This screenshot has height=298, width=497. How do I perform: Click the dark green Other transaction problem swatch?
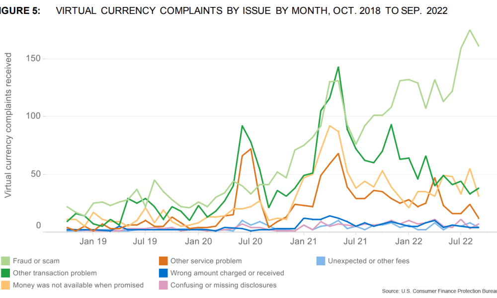click(6, 273)
